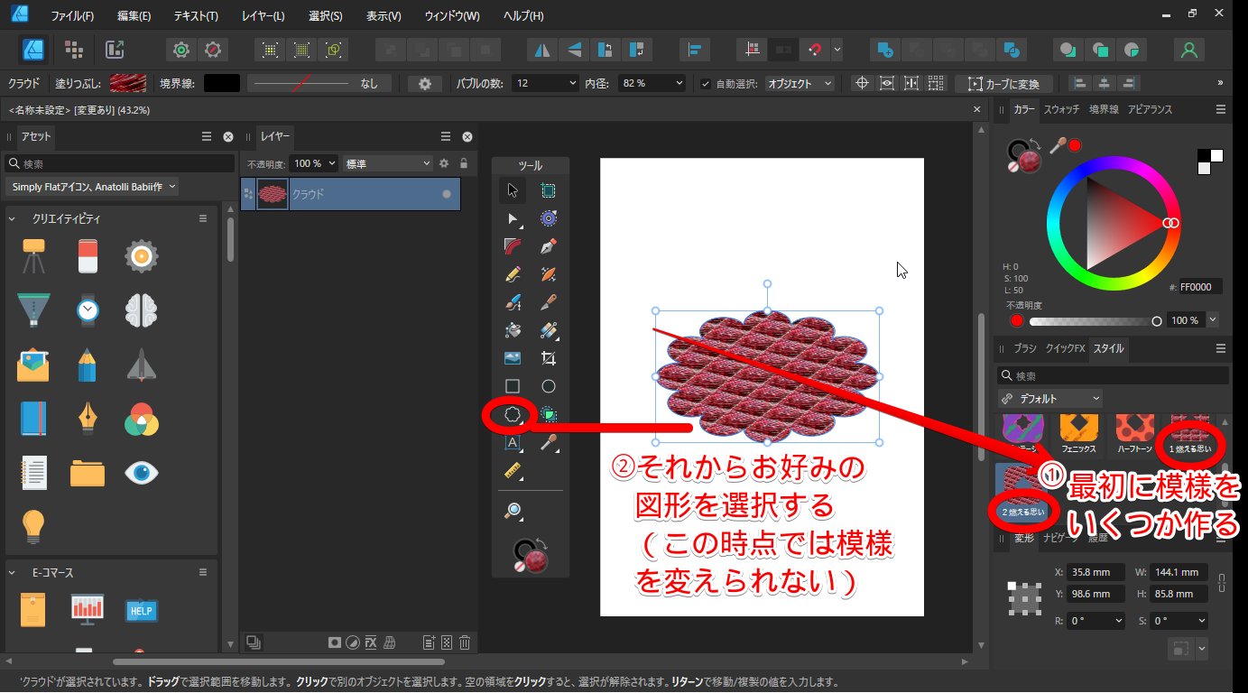Screen dimensions: 1248x693
Task: Select the Pen tool
Action: coord(548,245)
